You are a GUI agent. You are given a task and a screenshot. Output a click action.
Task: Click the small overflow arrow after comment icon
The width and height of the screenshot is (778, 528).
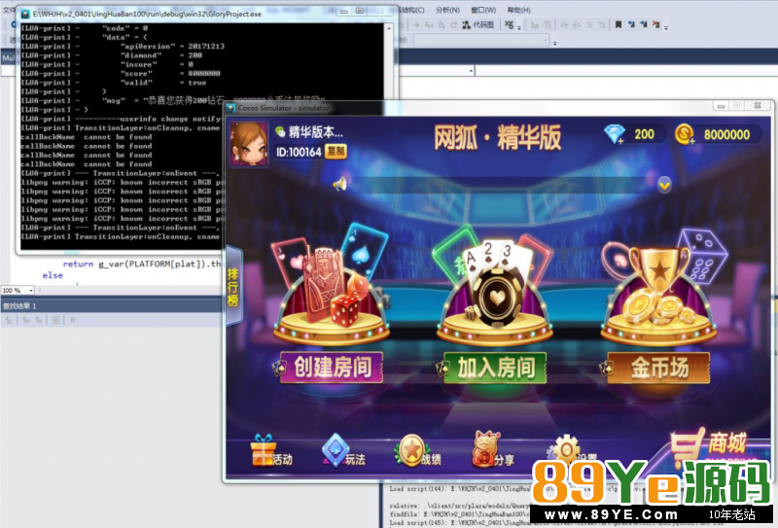pyautogui.click(x=519, y=28)
